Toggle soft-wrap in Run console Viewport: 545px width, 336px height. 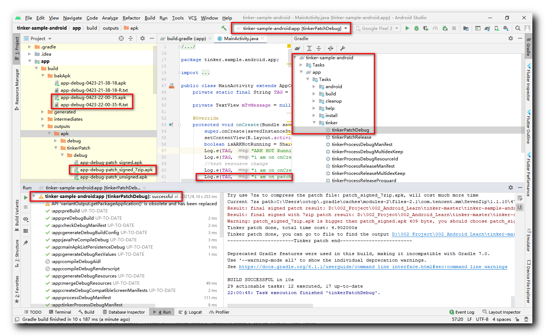point(520,198)
